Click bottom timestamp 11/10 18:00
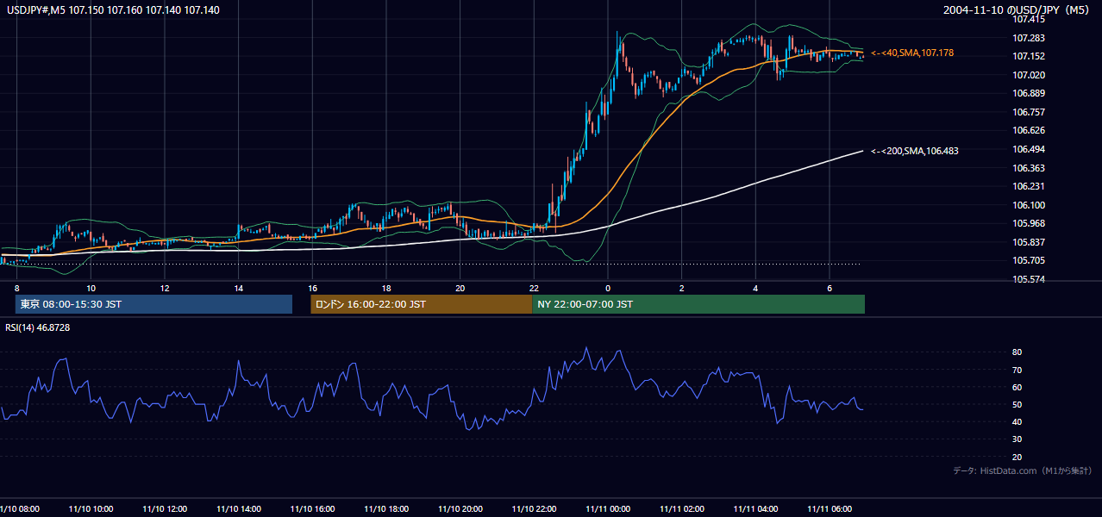 point(386,509)
